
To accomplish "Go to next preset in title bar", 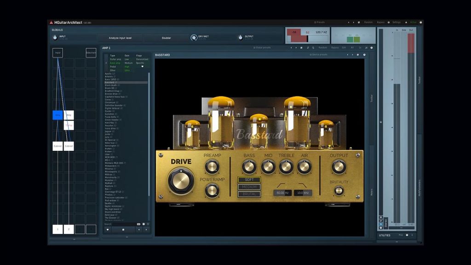I will click(353, 22).
